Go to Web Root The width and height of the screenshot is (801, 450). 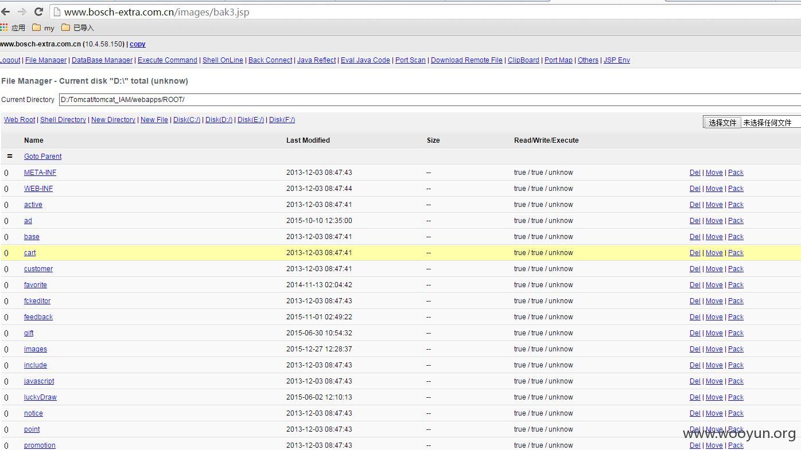pyautogui.click(x=20, y=120)
